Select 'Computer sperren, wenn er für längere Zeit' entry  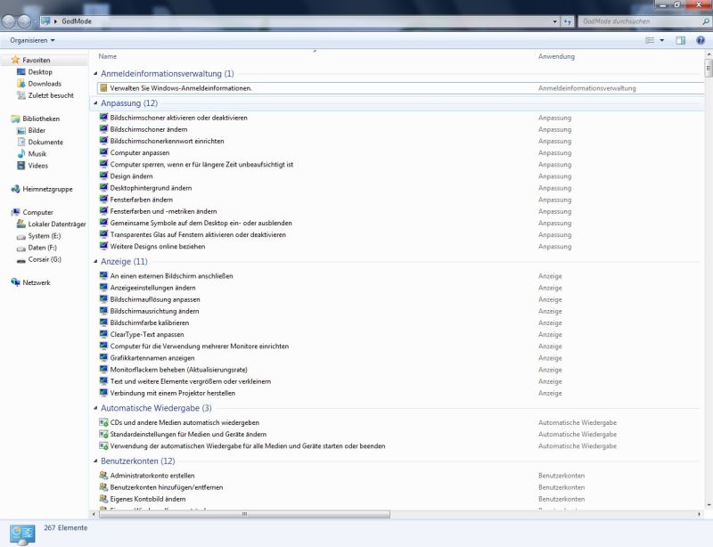(201, 165)
